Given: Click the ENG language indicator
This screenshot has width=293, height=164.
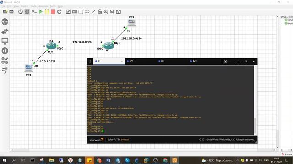Looking at the screenshot, I should click(266, 160).
